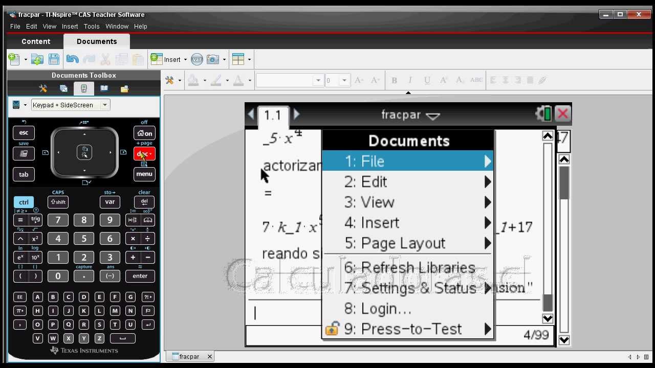Viewport: 655px width, 368px height.
Task: Expand the Press-to-Test submenu arrow
Action: point(488,329)
